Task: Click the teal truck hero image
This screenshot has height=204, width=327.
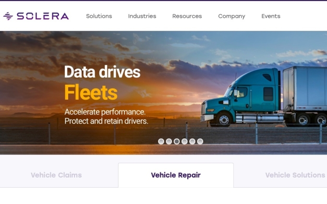Action: (264, 97)
